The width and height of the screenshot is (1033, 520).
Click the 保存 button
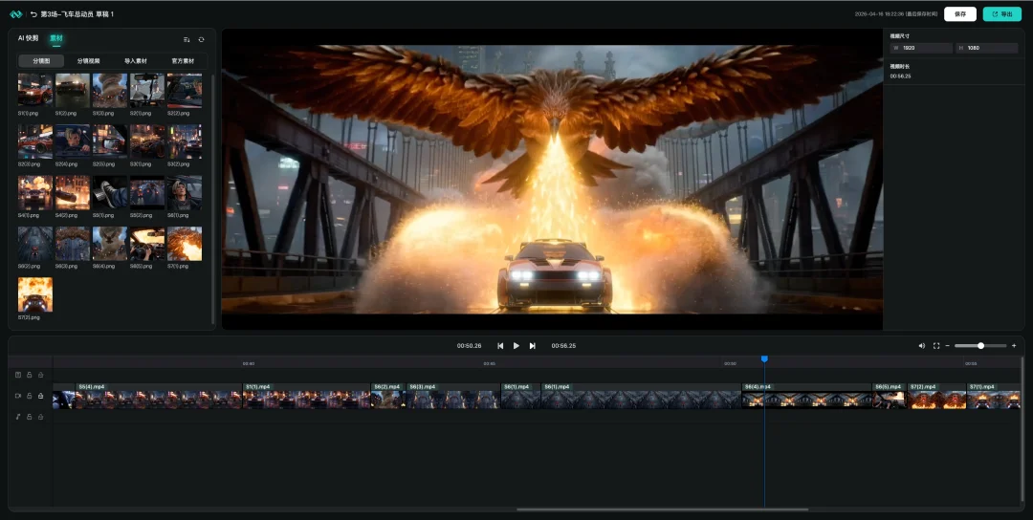tap(960, 14)
